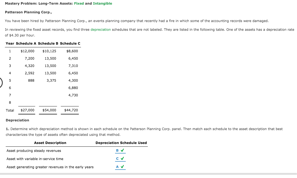Viewport: 297px width, 178px height.
Task: Open the schedule dropdown for variable in-service time
Action: coord(119,158)
